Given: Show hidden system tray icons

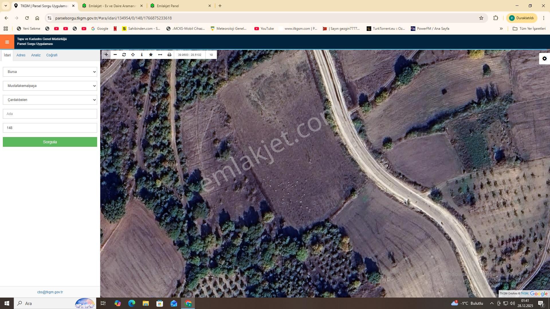Looking at the screenshot, I should coord(492,303).
